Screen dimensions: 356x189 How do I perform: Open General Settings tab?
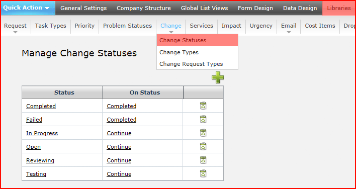(83, 8)
